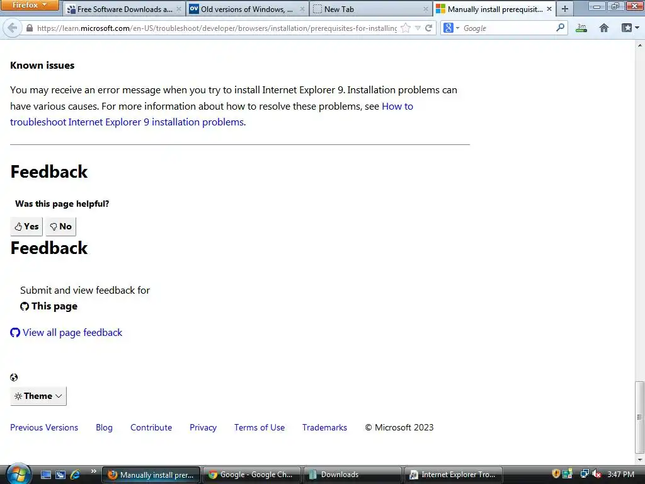Click the network tray icon
Screen dimensions: 645x484
pyautogui.click(x=584, y=474)
